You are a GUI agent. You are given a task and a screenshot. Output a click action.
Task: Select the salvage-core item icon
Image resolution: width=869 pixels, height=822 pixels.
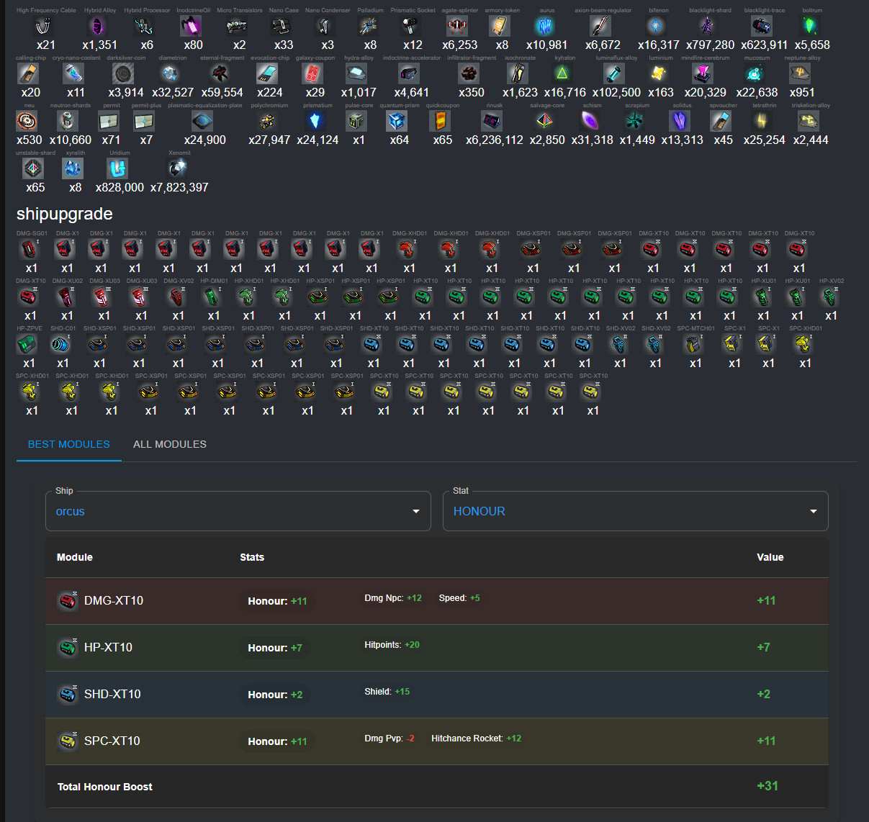(x=546, y=121)
